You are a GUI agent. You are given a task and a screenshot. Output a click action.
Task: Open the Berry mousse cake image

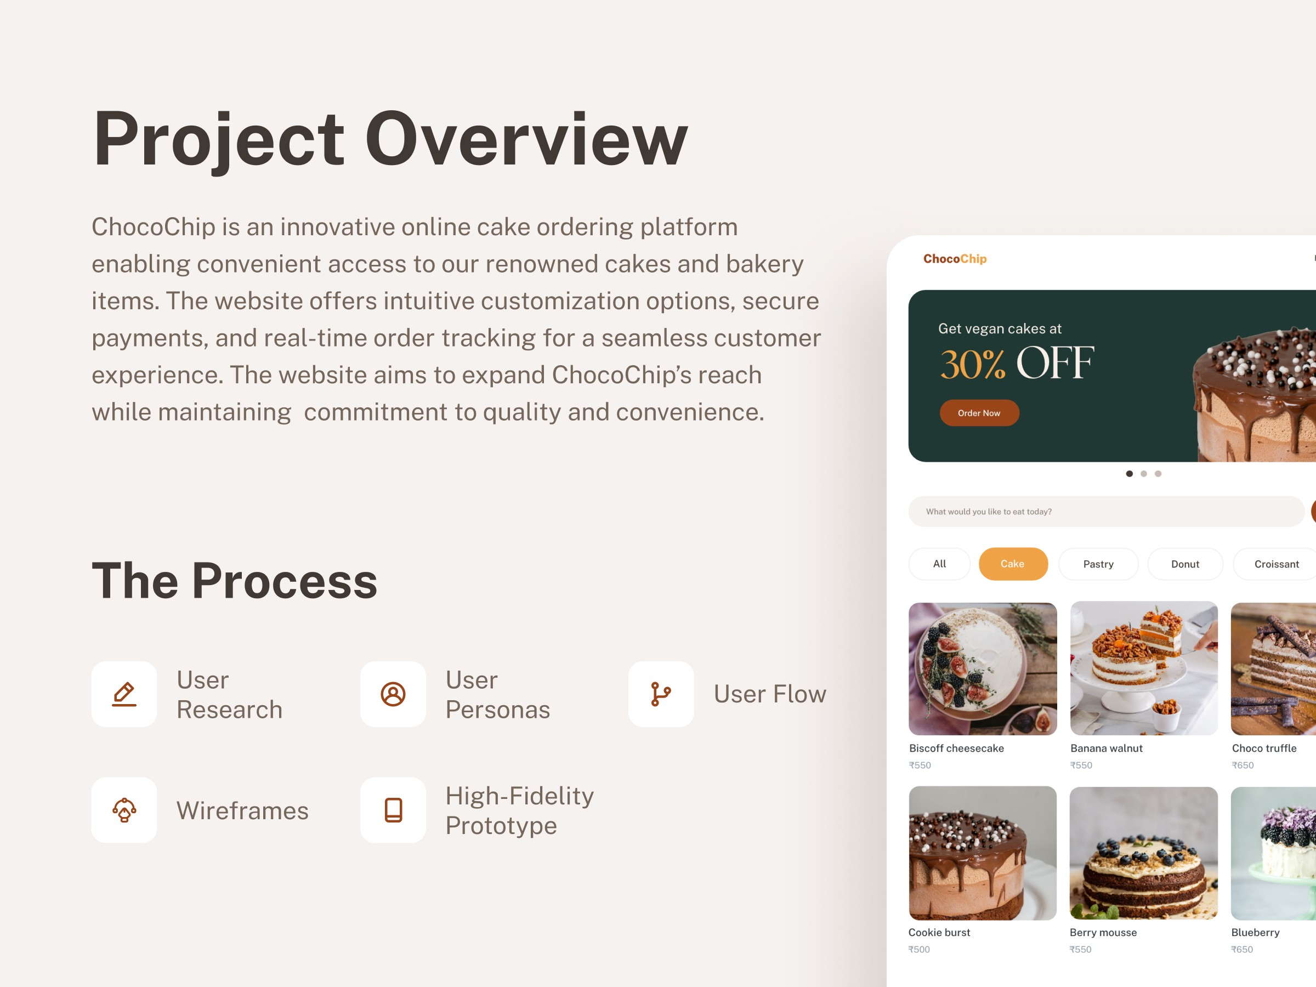pyautogui.click(x=1143, y=853)
